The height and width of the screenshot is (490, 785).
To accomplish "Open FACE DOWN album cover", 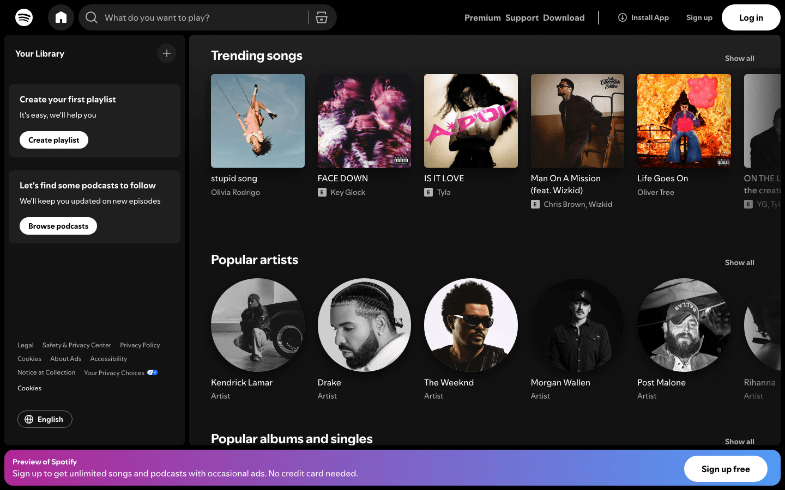I will [364, 121].
